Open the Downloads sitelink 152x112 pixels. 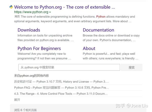point(29,30)
